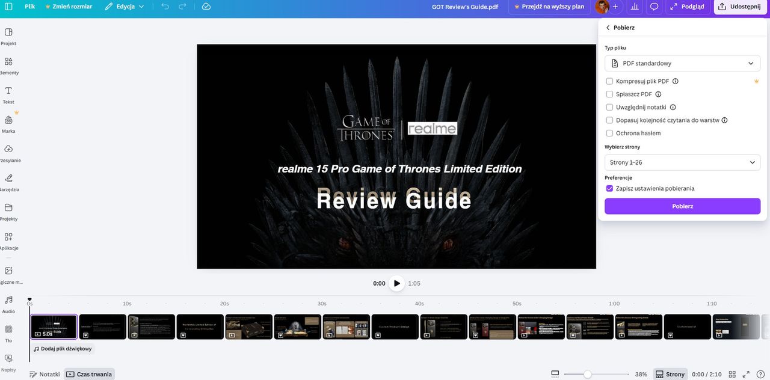Expand the PDF standardowy file type dropdown
Screen dimensions: 770x380
click(x=682, y=63)
